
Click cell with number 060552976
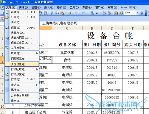coord(112,53)
